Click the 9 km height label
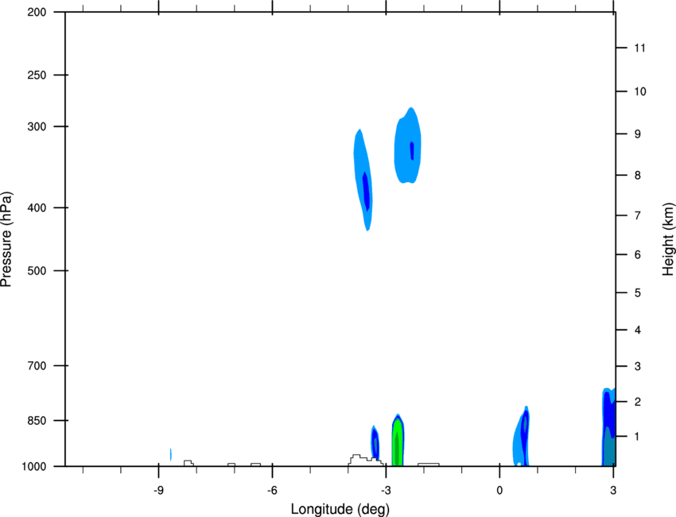 point(638,134)
